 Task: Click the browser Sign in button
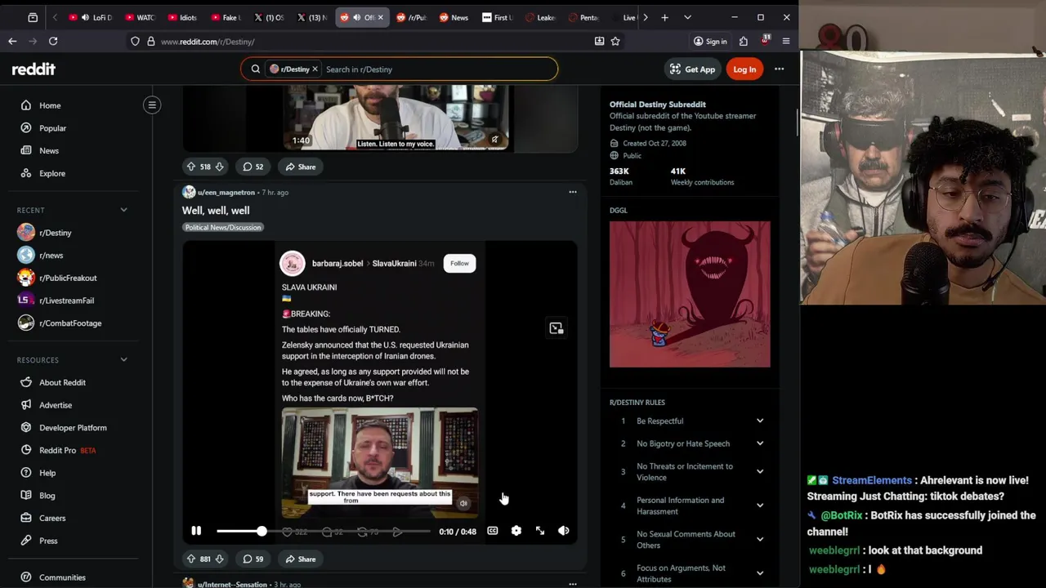tap(709, 41)
